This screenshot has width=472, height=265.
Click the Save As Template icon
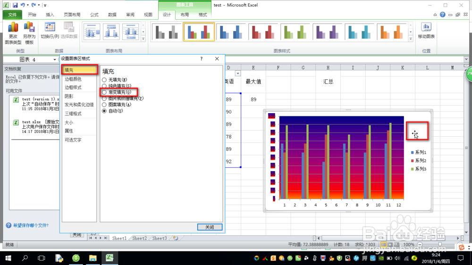(x=29, y=33)
